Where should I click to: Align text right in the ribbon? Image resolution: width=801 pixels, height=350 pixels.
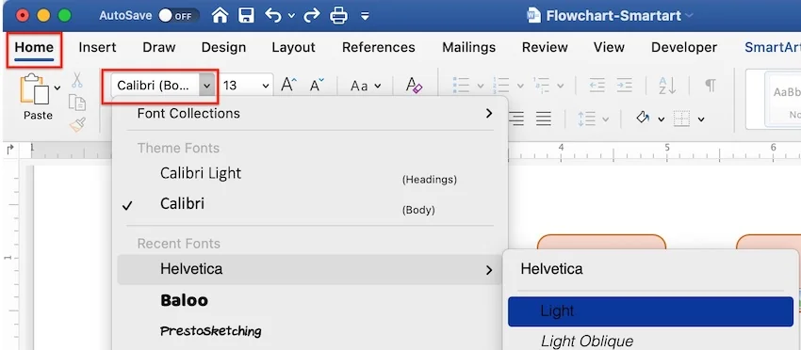pyautogui.click(x=517, y=119)
